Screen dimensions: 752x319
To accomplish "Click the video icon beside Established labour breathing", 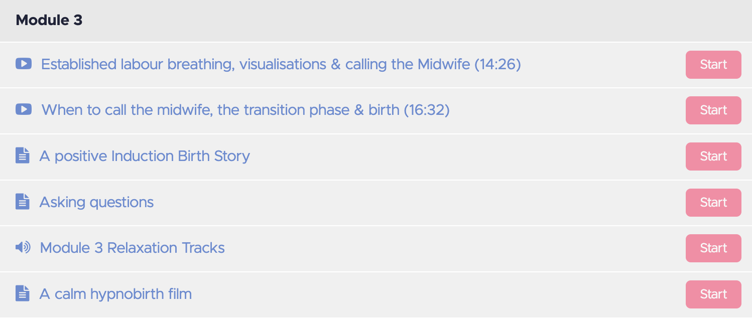I will click(24, 64).
